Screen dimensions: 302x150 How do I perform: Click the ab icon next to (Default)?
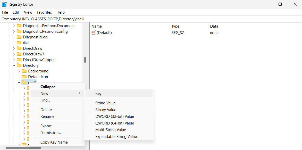point(93,32)
